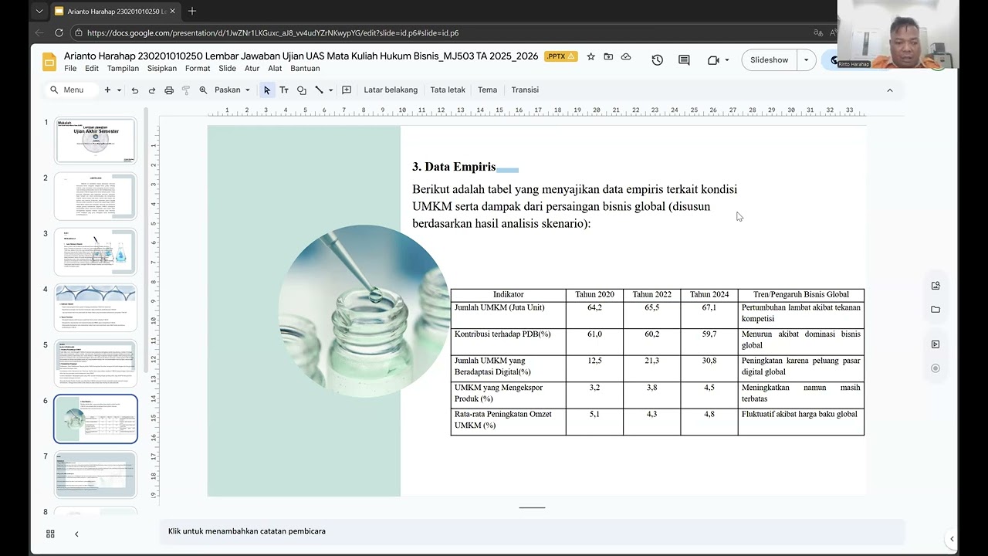Viewport: 988px width, 556px height.
Task: Open the File menu
Action: coord(70,69)
